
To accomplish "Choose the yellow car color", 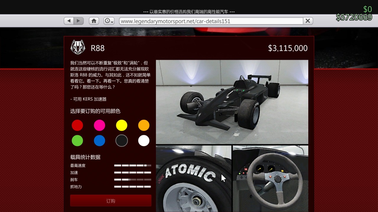I will tap(122, 125).
